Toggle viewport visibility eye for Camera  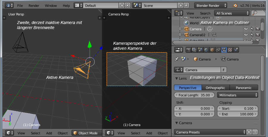click(x=246, y=29)
